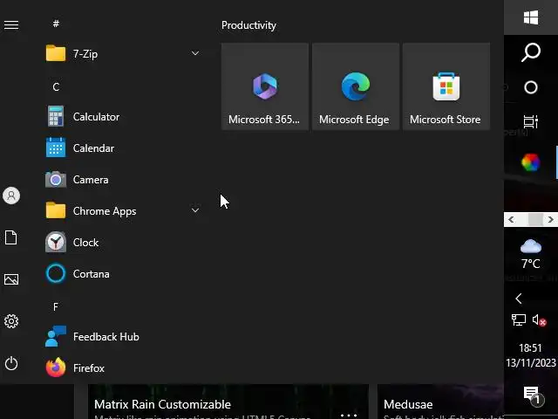Click the # letter header
This screenshot has width=558, height=419.
[56, 24]
